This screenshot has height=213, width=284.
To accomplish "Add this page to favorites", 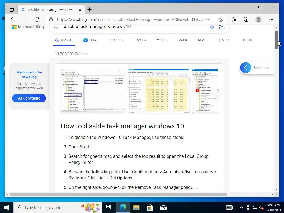I will tap(220, 19).
